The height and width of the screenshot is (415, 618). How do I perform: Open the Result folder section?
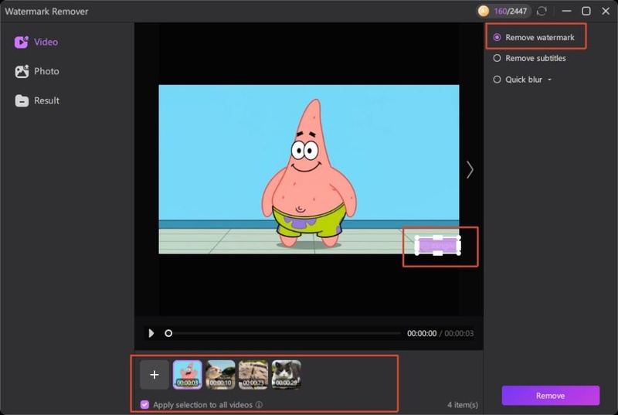(x=37, y=100)
